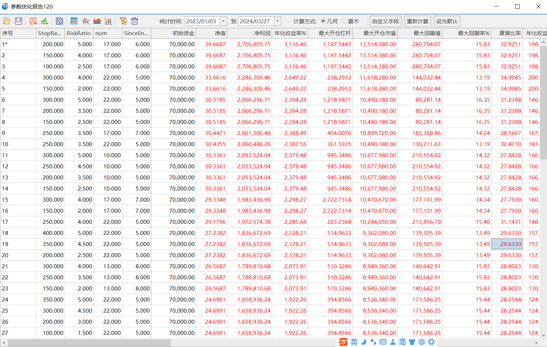Sort by the 最大回撤率% column header

[x=467, y=33]
